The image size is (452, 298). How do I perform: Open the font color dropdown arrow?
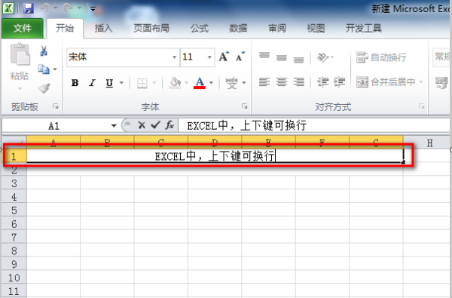pos(211,83)
